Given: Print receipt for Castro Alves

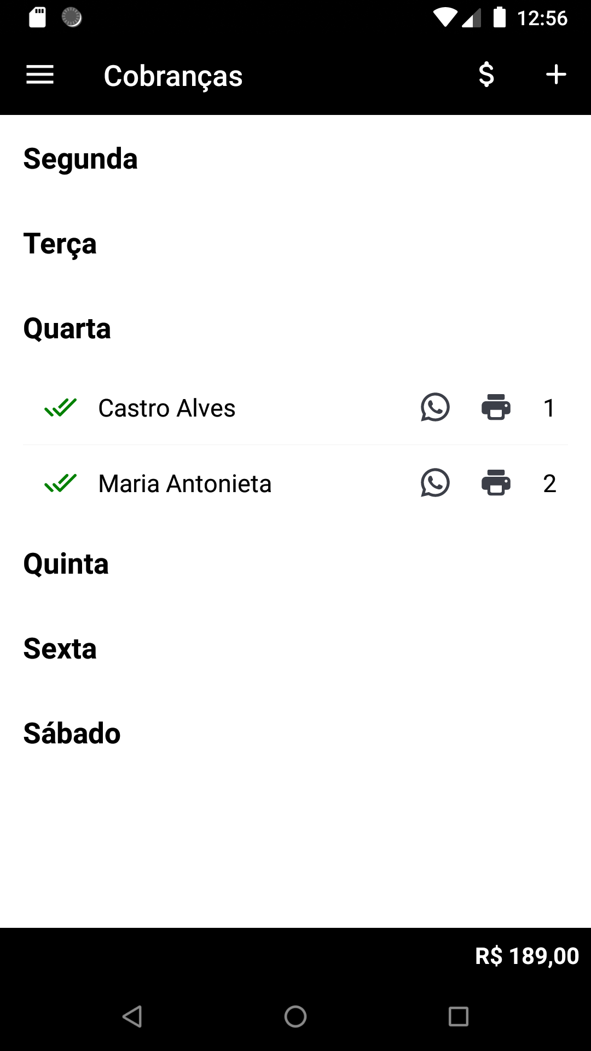Looking at the screenshot, I should tap(496, 407).
